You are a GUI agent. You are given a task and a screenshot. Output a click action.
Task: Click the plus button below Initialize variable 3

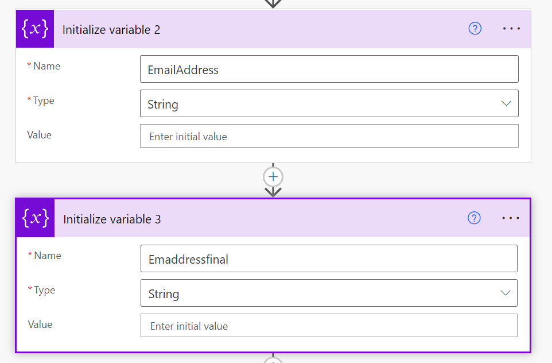click(x=273, y=361)
